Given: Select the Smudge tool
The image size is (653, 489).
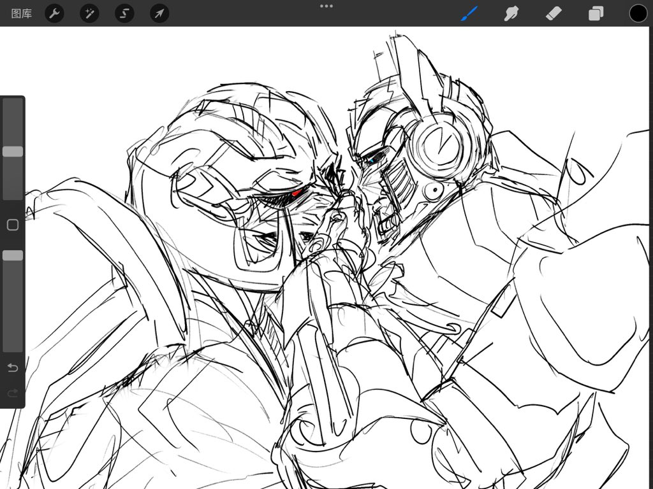Looking at the screenshot, I should click(511, 13).
